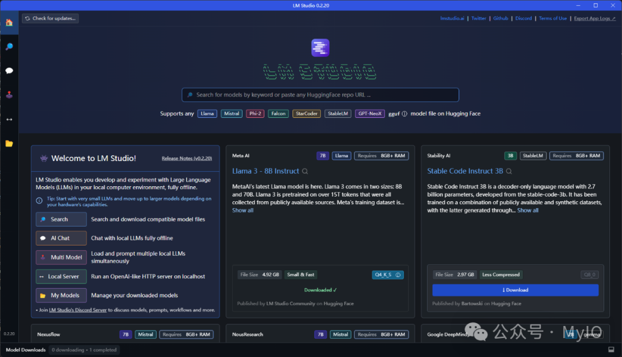This screenshot has height=357, width=622.
Task: Open LM Studio's Discord Server link
Action: pos(78,310)
